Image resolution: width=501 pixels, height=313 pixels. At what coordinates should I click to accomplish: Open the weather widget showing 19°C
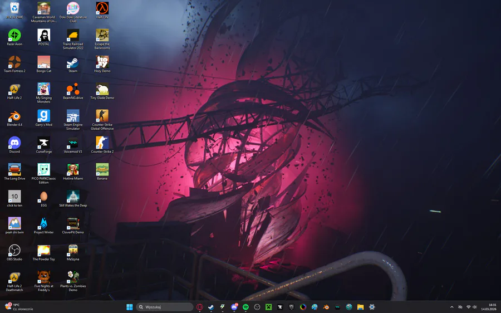point(19,307)
